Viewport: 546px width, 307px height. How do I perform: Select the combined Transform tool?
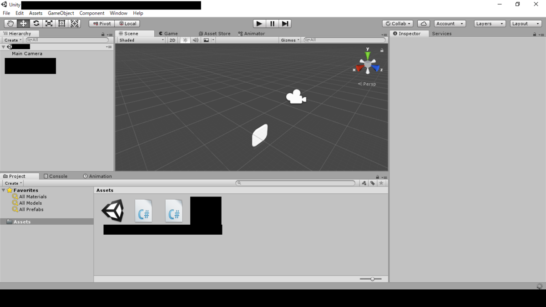75,24
